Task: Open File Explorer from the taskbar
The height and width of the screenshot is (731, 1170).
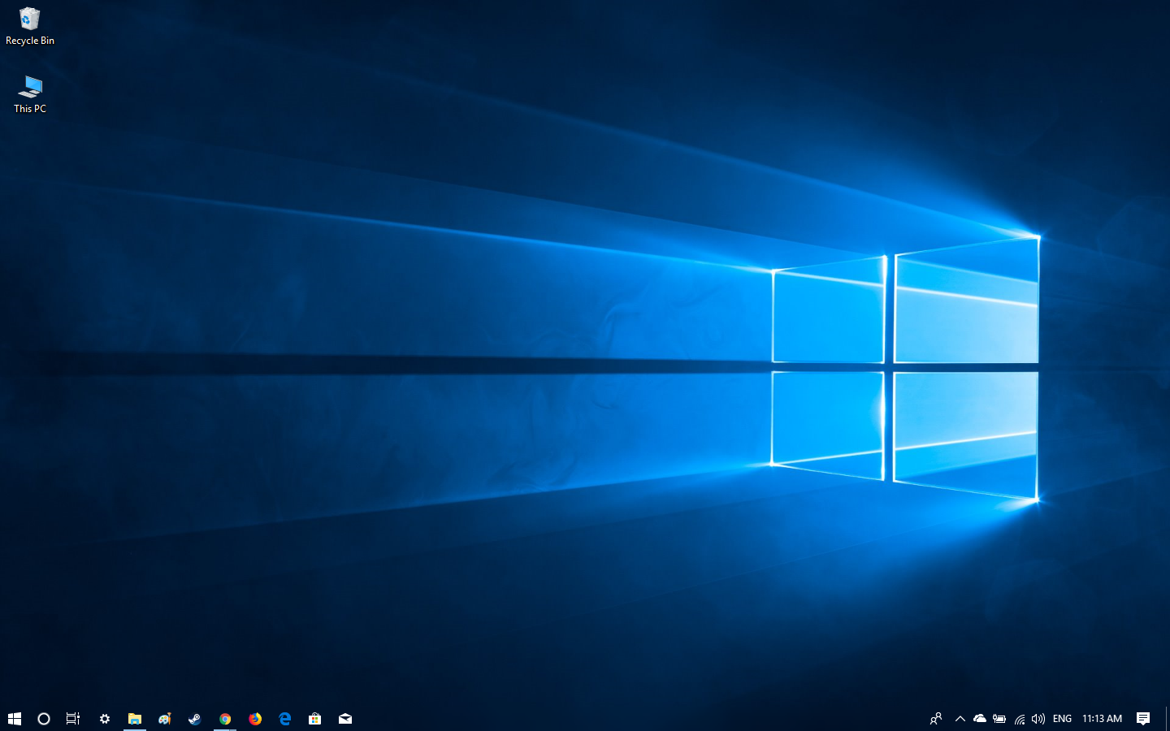Action: tap(135, 719)
